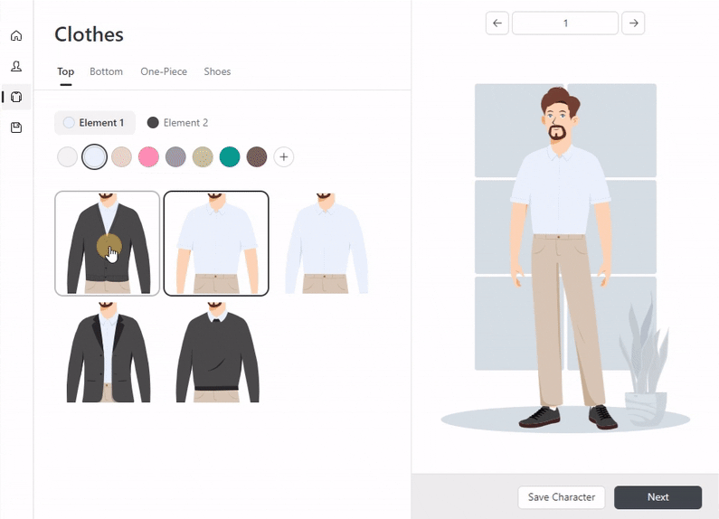This screenshot has height=519, width=719.
Task: Add a custom color with plus icon
Action: click(x=284, y=156)
